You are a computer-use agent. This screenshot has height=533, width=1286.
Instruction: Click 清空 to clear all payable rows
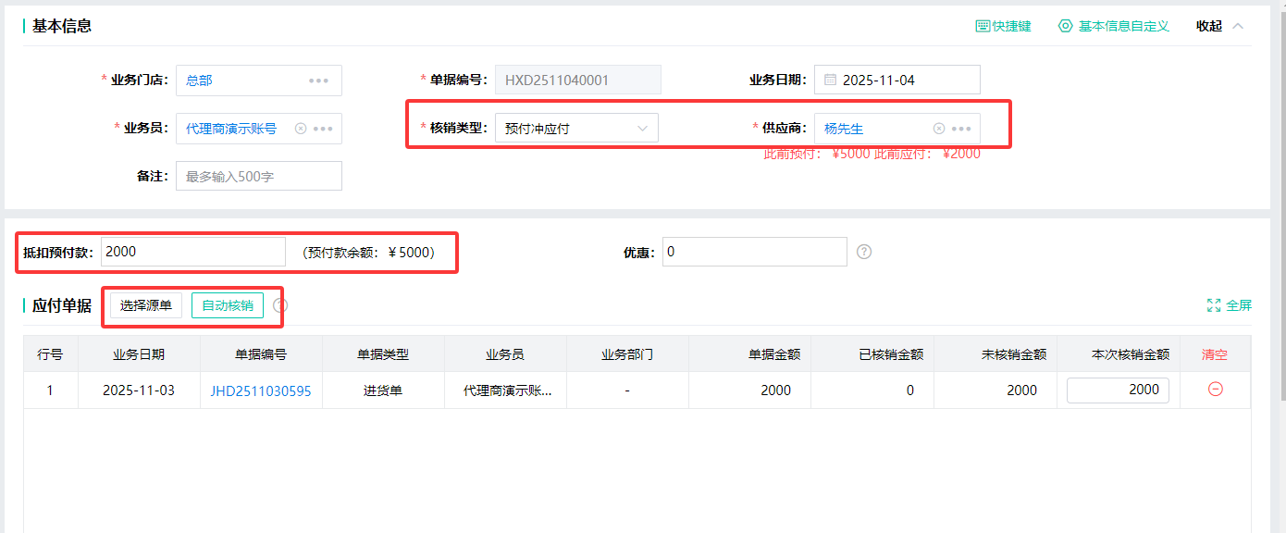click(x=1213, y=353)
